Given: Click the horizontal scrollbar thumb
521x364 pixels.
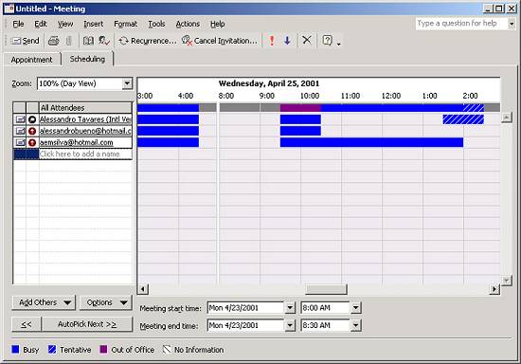Looking at the screenshot, I should pyautogui.click(x=326, y=289).
